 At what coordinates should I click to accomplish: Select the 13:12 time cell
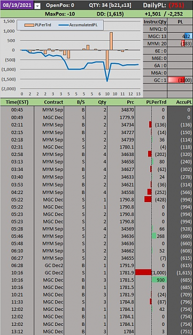[x=17, y=332]
